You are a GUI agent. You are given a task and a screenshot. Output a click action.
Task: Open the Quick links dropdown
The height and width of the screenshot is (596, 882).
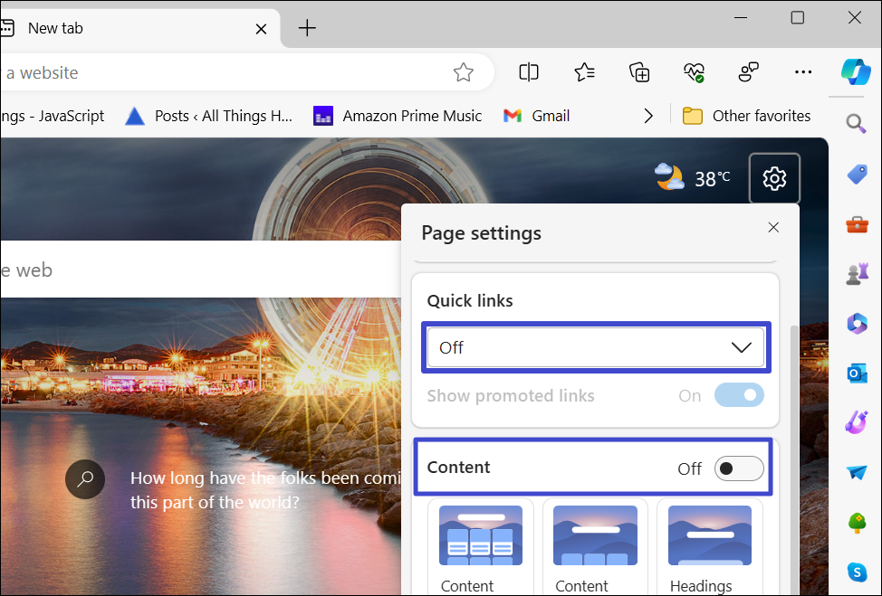[596, 347]
